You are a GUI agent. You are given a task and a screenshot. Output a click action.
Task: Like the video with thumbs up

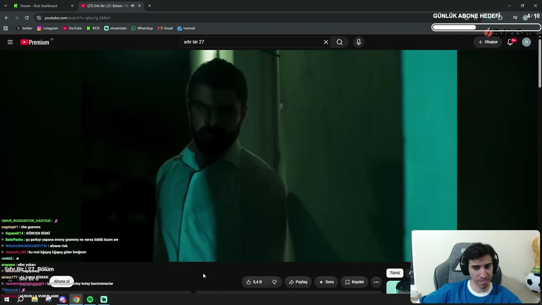254,282
